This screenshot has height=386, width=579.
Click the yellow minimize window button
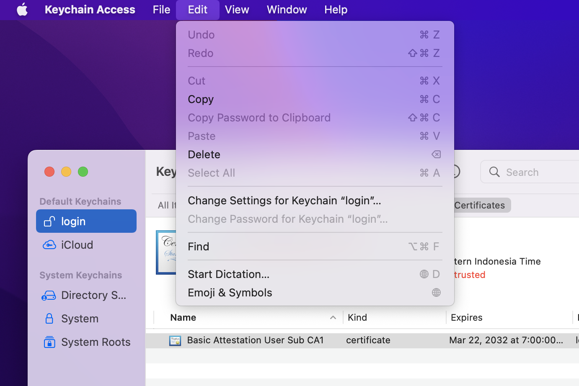tap(66, 172)
